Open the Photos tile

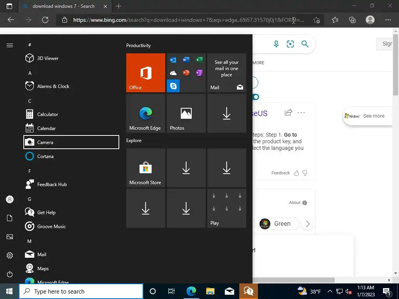186,113
